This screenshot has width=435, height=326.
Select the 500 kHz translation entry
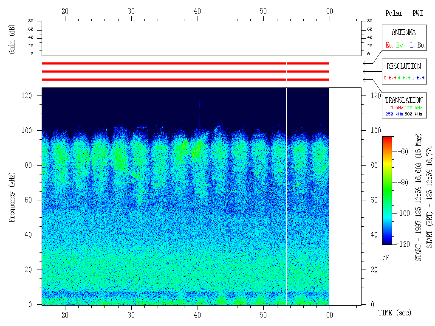[413, 114]
